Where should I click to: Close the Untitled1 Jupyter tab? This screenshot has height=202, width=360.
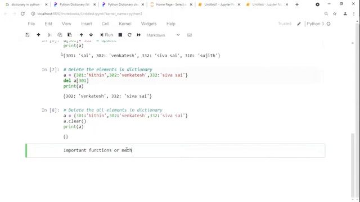pyautogui.click(x=239, y=4)
